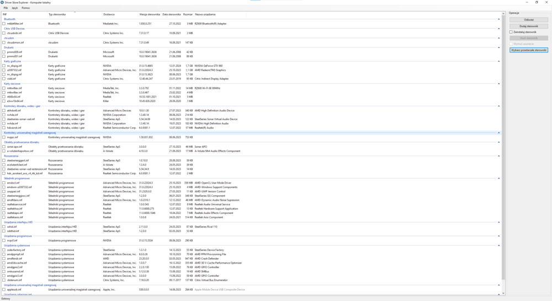Sort by Nazwa urządzenia column header
The width and height of the screenshot is (552, 301).
[220, 14]
